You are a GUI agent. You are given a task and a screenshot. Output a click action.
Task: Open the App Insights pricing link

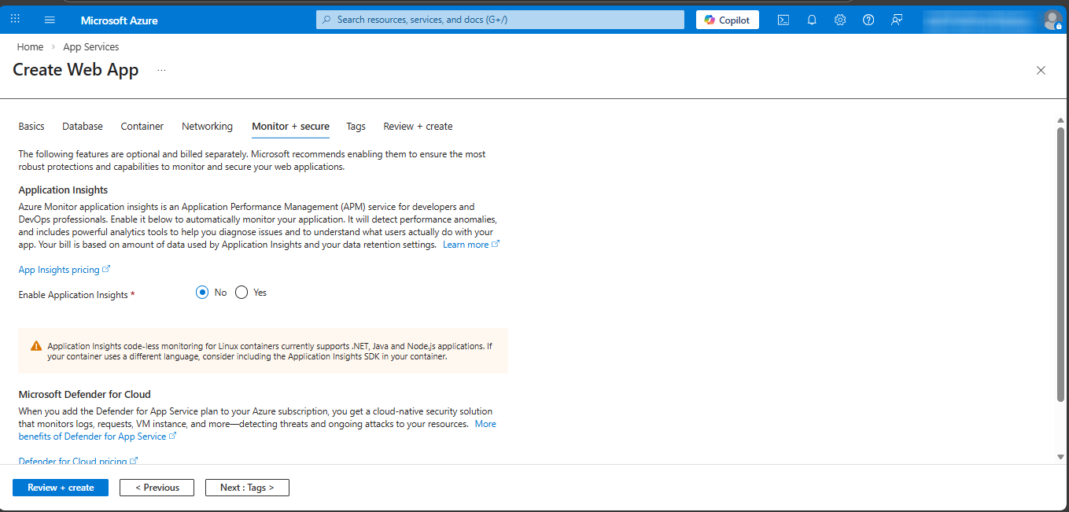59,270
